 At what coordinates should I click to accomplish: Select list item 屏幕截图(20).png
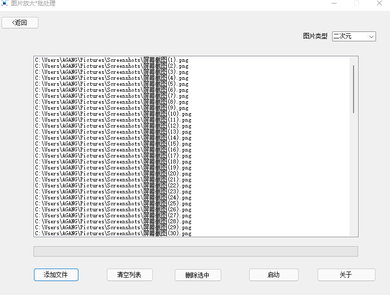[113, 173]
